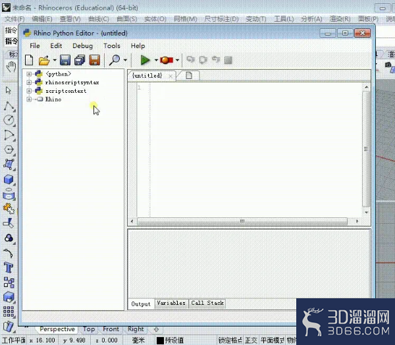Toggle the breakpoint icon in the toolbar
The image size is (395, 345).
coord(167,60)
